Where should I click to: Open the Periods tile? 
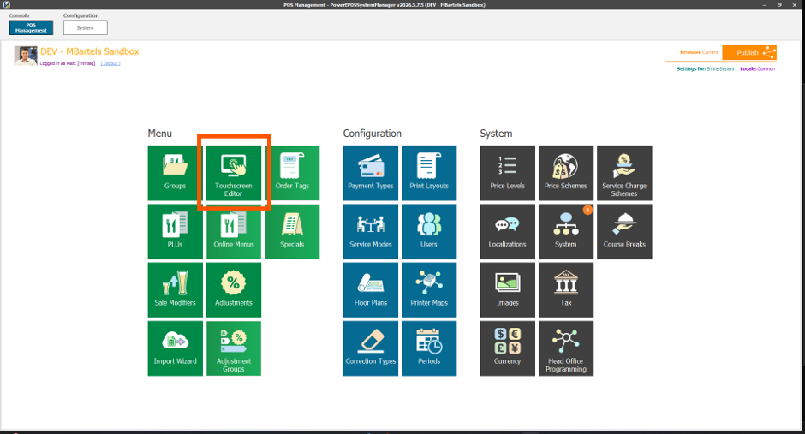429,348
